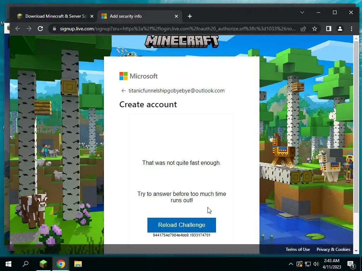Bookmark this page with the star

pyautogui.click(x=314, y=29)
